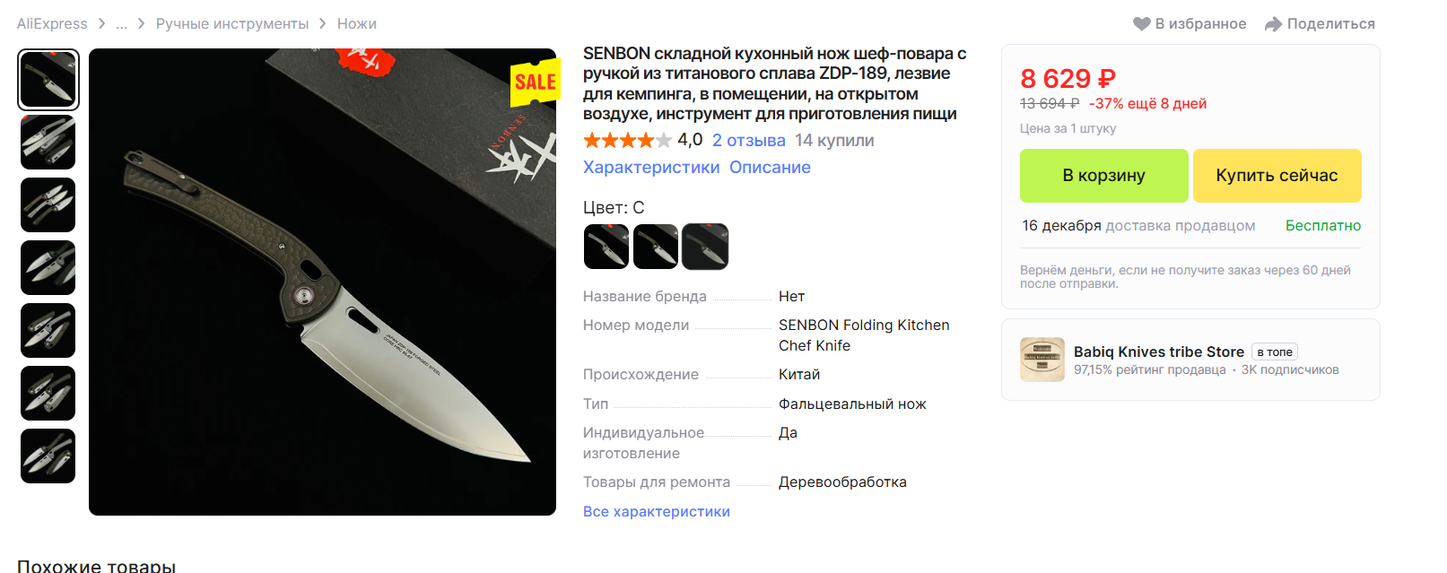This screenshot has height=573, width=1447.
Task: Open the Ручные инструменты breadcrumb
Action: pyautogui.click(x=232, y=24)
